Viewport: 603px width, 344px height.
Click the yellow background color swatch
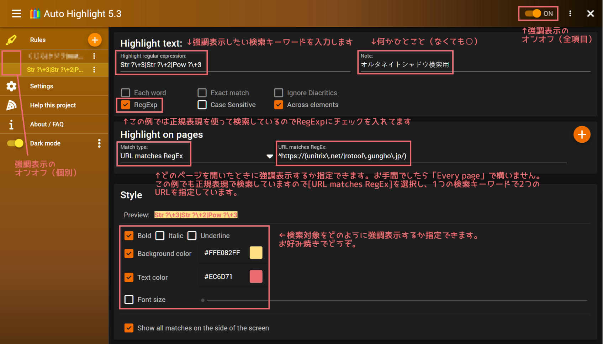pos(256,253)
